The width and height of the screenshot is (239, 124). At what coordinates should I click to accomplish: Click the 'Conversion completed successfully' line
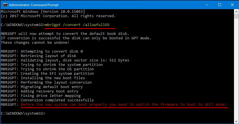[47, 100]
